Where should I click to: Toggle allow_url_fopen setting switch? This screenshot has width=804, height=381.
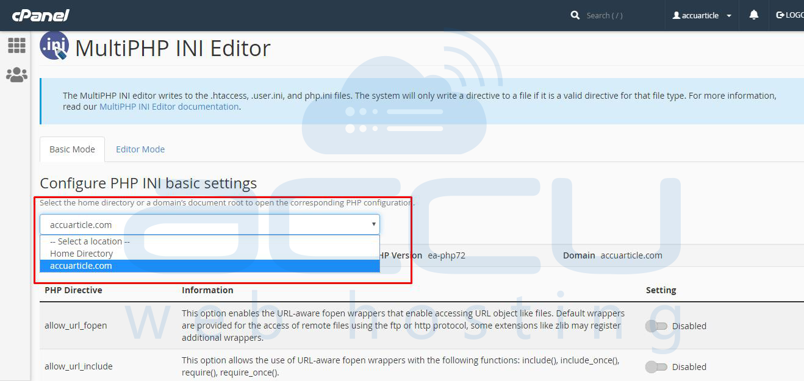point(656,326)
